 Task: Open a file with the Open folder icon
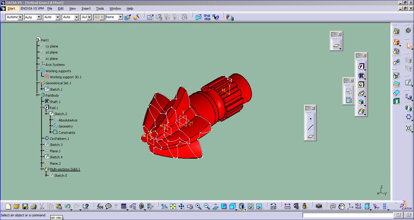[16, 206]
